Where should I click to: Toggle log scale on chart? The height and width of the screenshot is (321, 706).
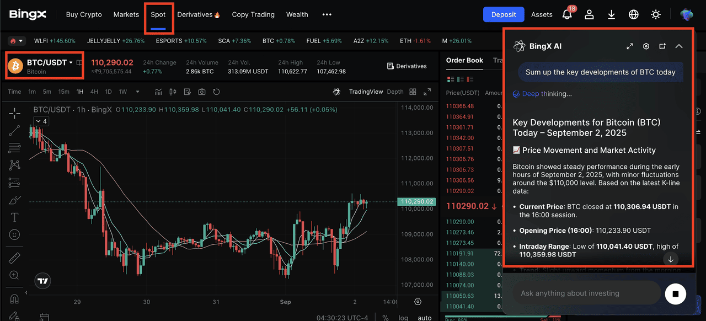[x=404, y=318]
